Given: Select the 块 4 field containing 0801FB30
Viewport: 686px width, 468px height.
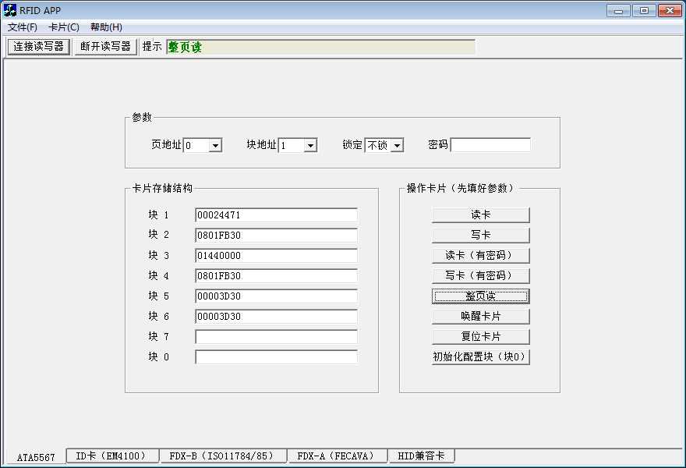Looking at the screenshot, I should pos(276,276).
